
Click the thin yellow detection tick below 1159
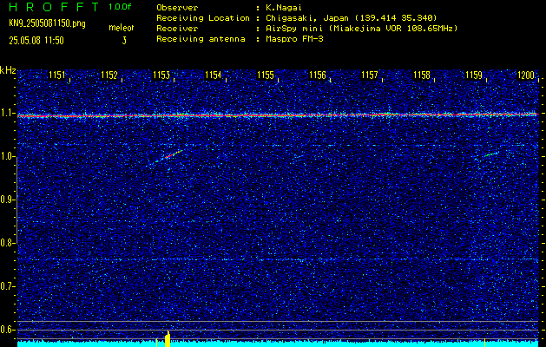(x=484, y=342)
